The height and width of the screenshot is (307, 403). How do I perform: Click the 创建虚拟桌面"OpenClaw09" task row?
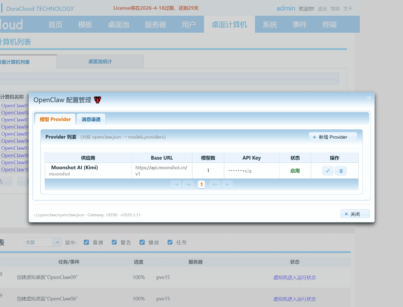pyautogui.click(x=47, y=277)
